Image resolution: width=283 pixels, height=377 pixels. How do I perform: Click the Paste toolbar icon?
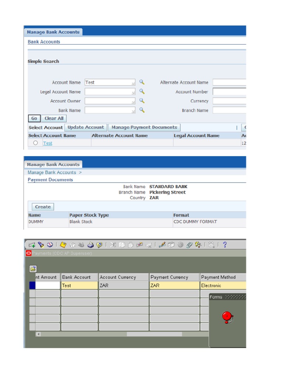[131, 245]
